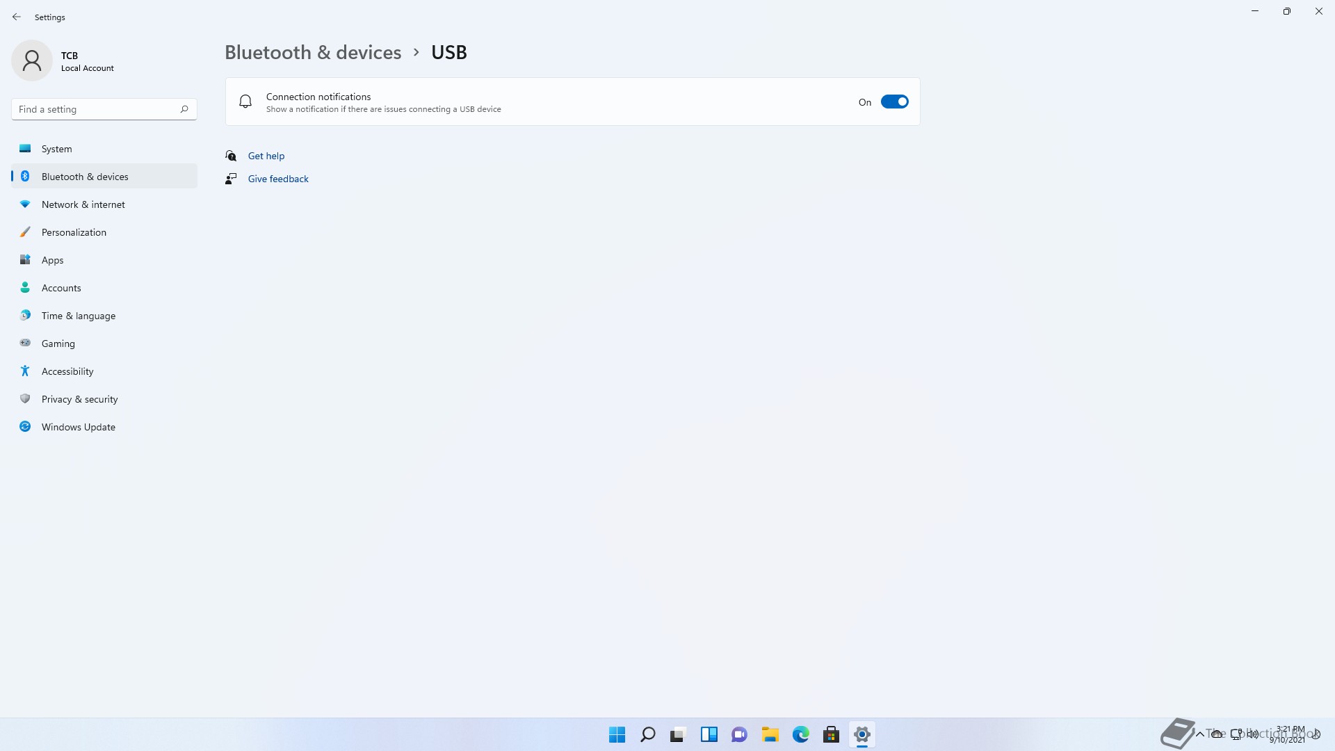Click the Network wifi icon in sidebar
The image size is (1335, 751).
[25, 204]
